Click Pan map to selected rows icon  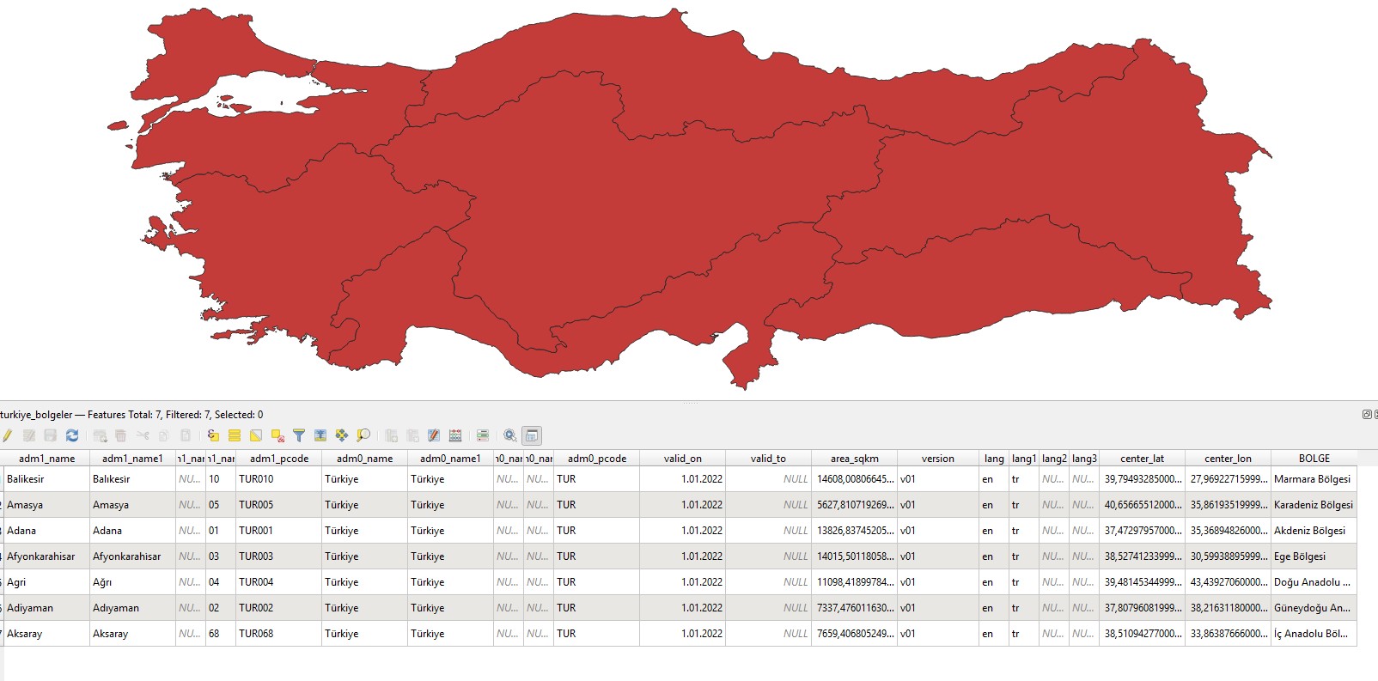[x=342, y=435]
